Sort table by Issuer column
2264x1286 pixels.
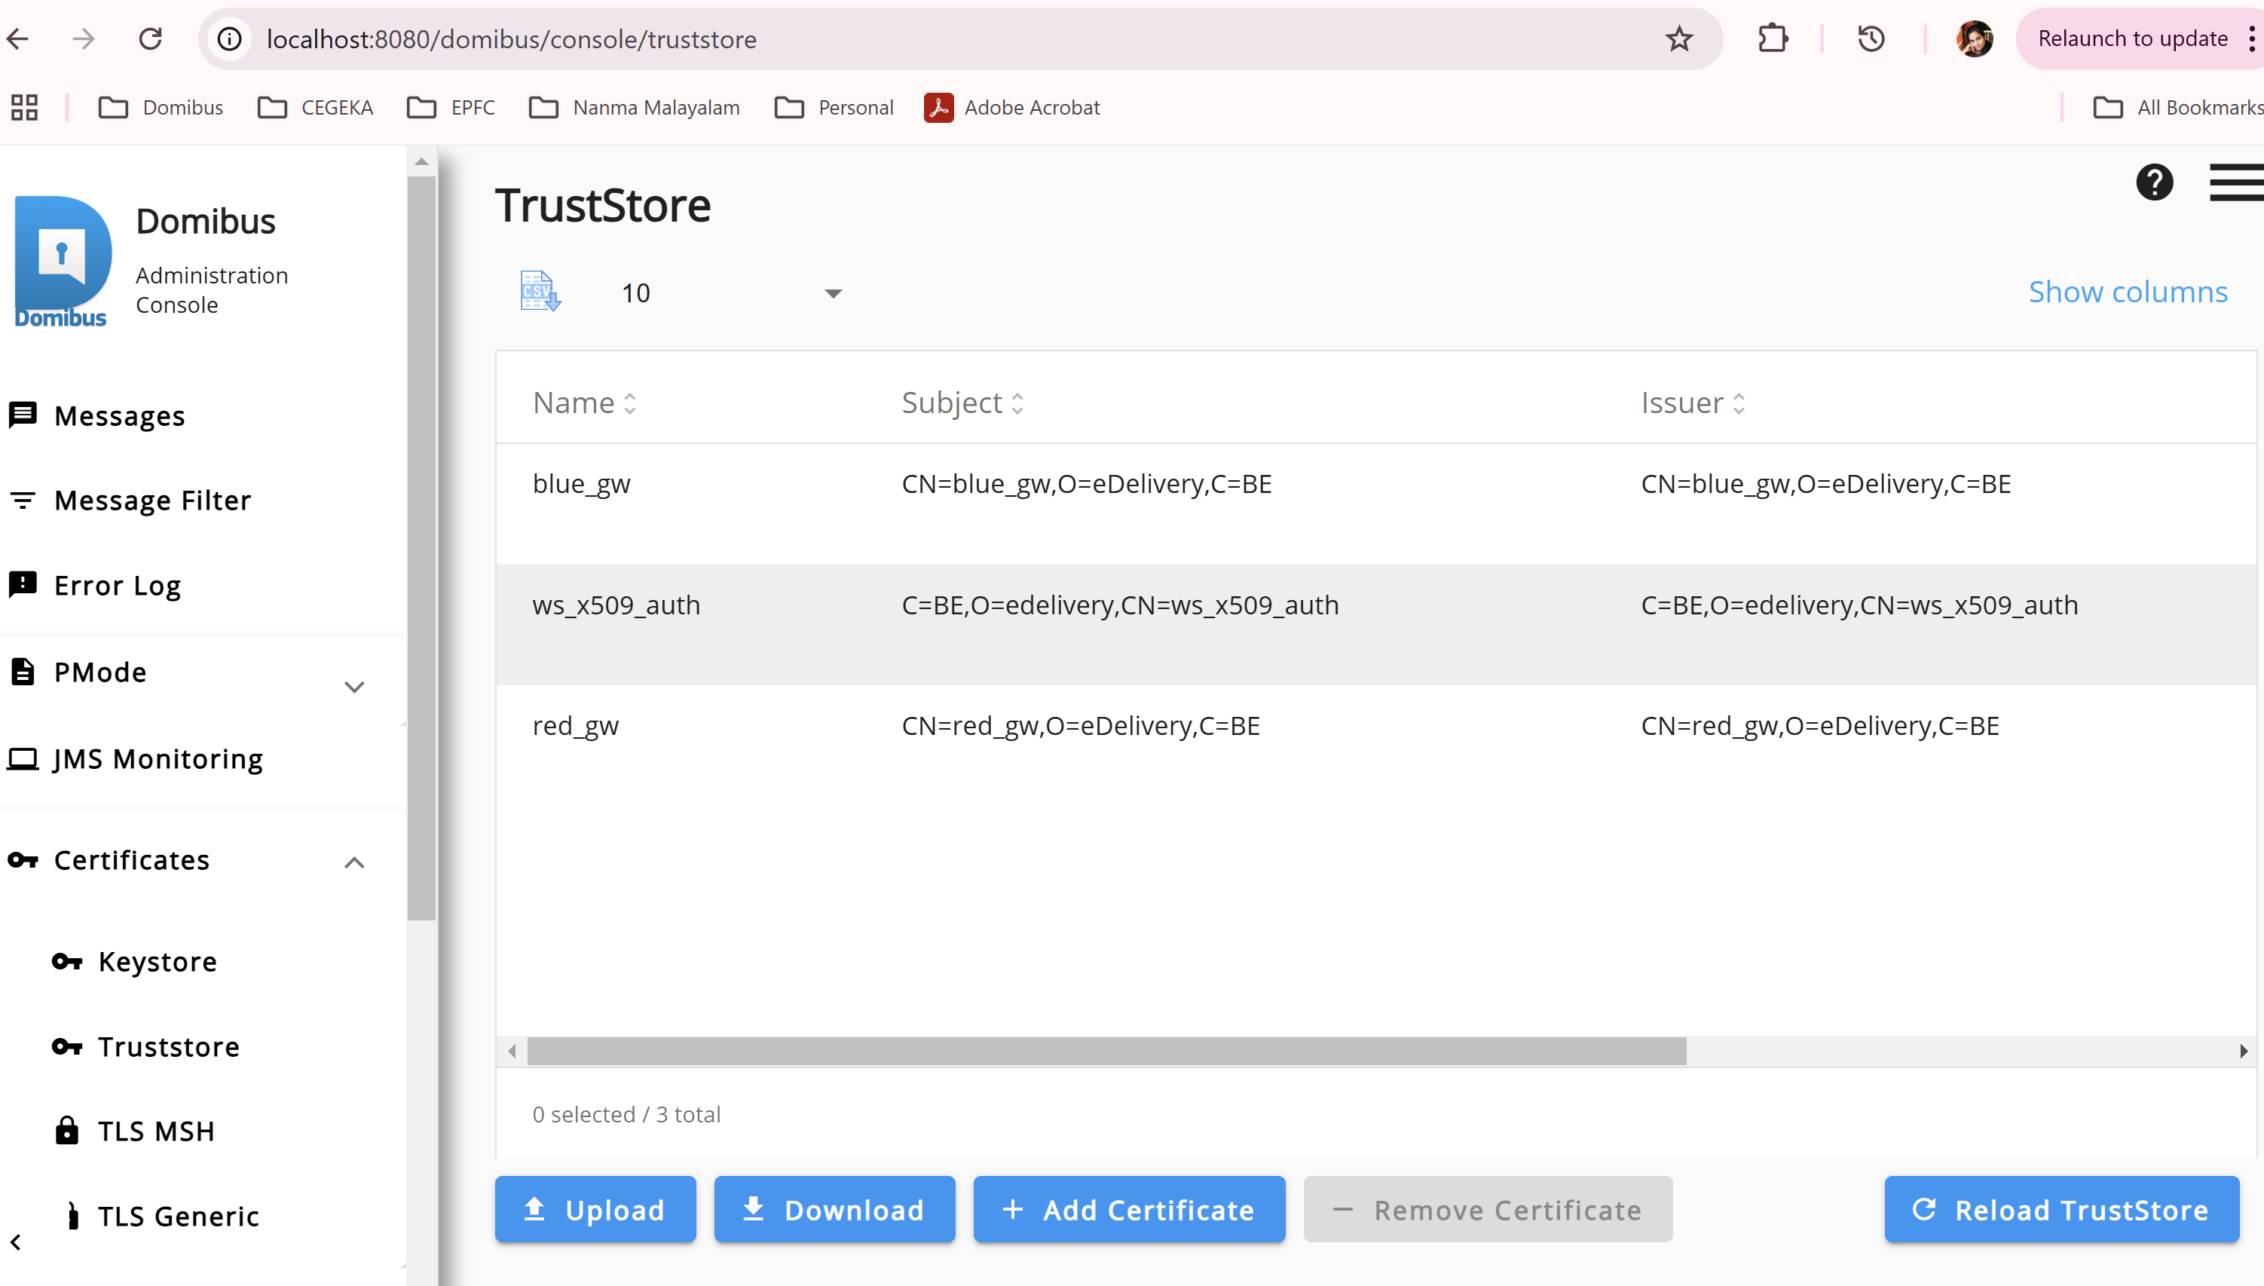1692,403
